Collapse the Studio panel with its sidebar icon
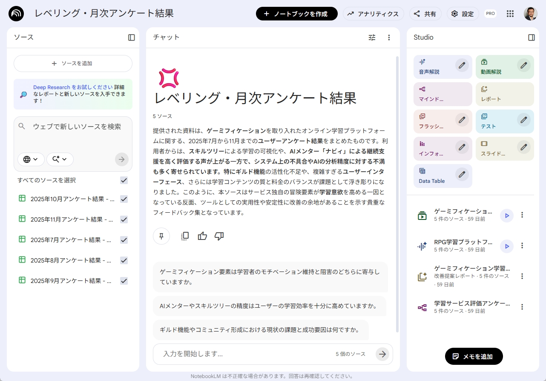This screenshot has width=546, height=381. pyautogui.click(x=532, y=38)
